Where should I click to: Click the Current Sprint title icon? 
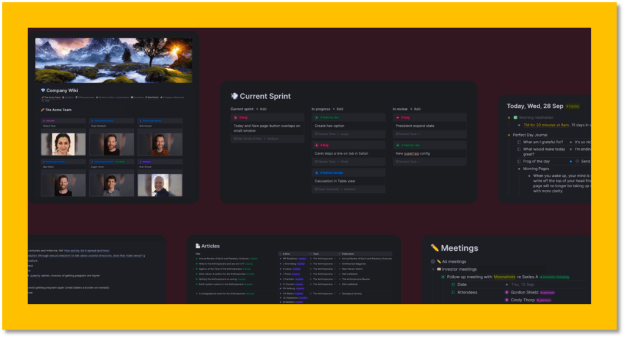click(233, 96)
